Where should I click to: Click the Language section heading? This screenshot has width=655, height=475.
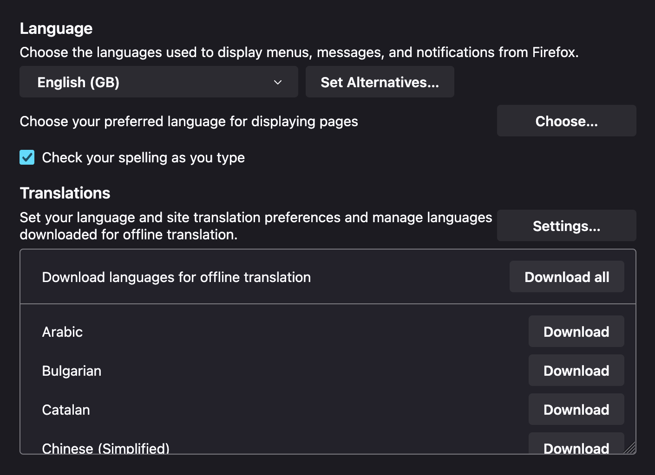point(56,28)
